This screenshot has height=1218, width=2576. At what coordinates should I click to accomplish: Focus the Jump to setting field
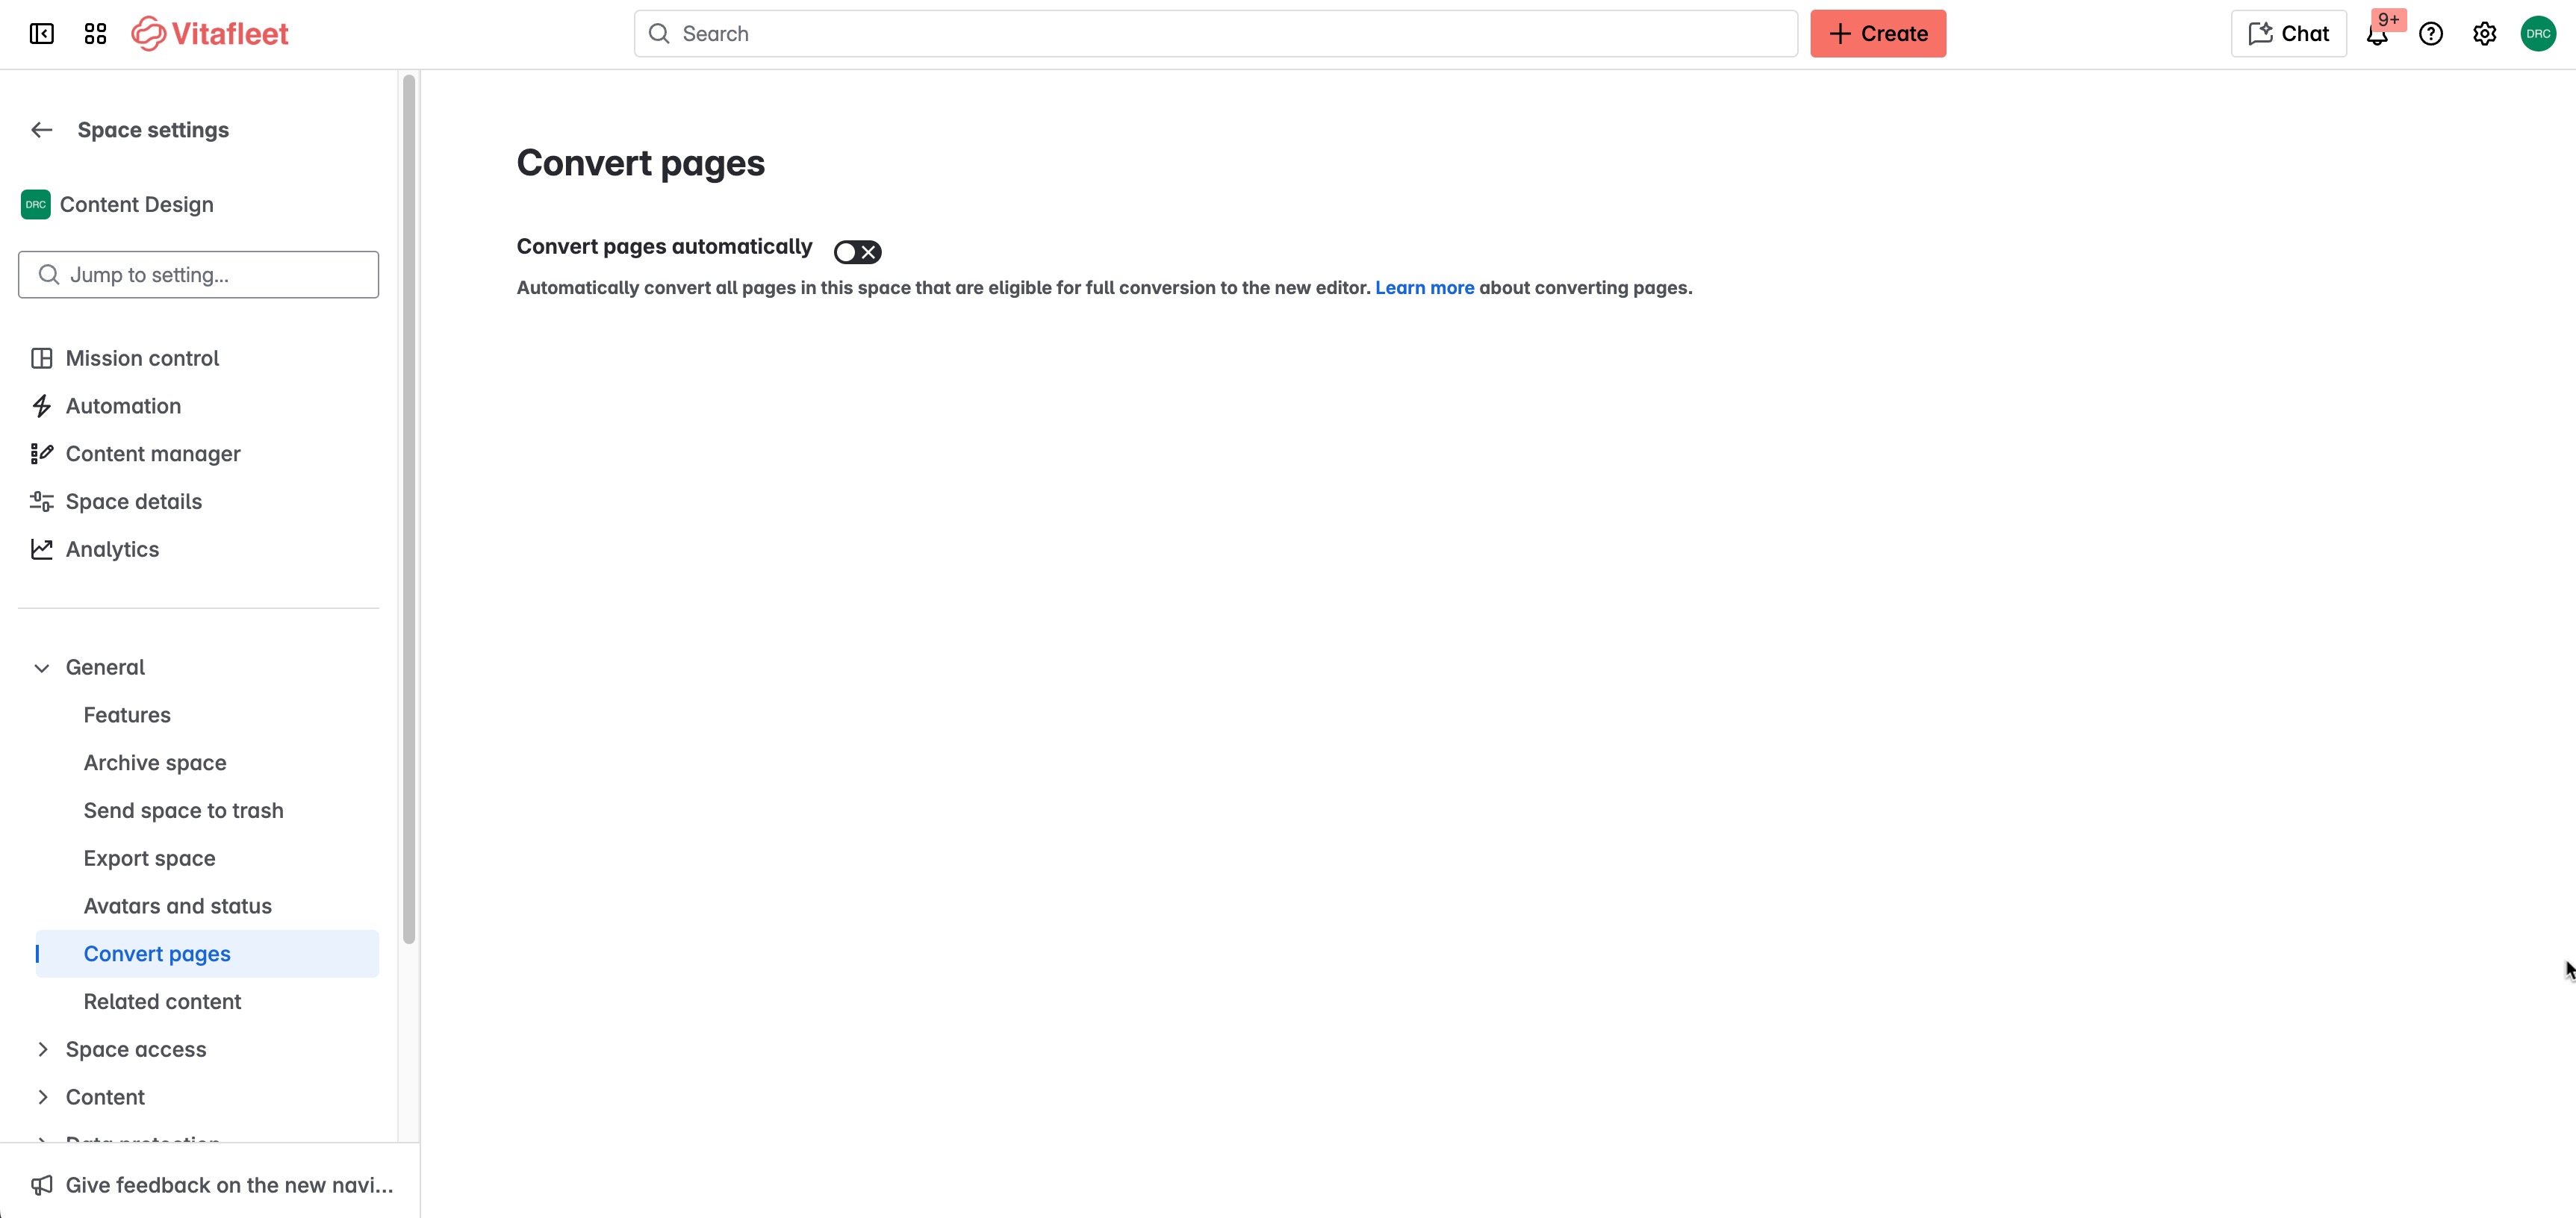(198, 275)
